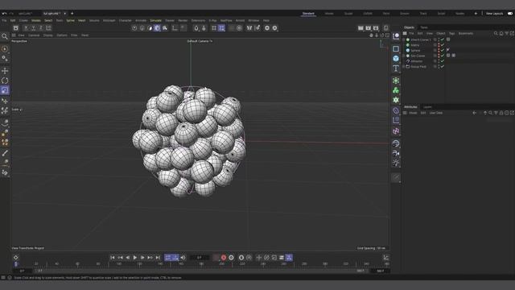Toggle the timeline sound speaker button
Viewport: 515px width, 290px height.
point(183,258)
